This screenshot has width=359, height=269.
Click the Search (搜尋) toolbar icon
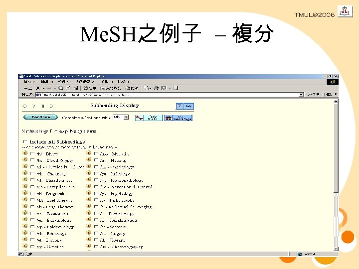pyautogui.click(x=90, y=88)
